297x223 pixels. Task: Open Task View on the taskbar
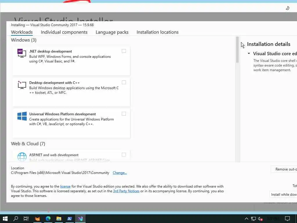pyautogui.click(x=26, y=219)
